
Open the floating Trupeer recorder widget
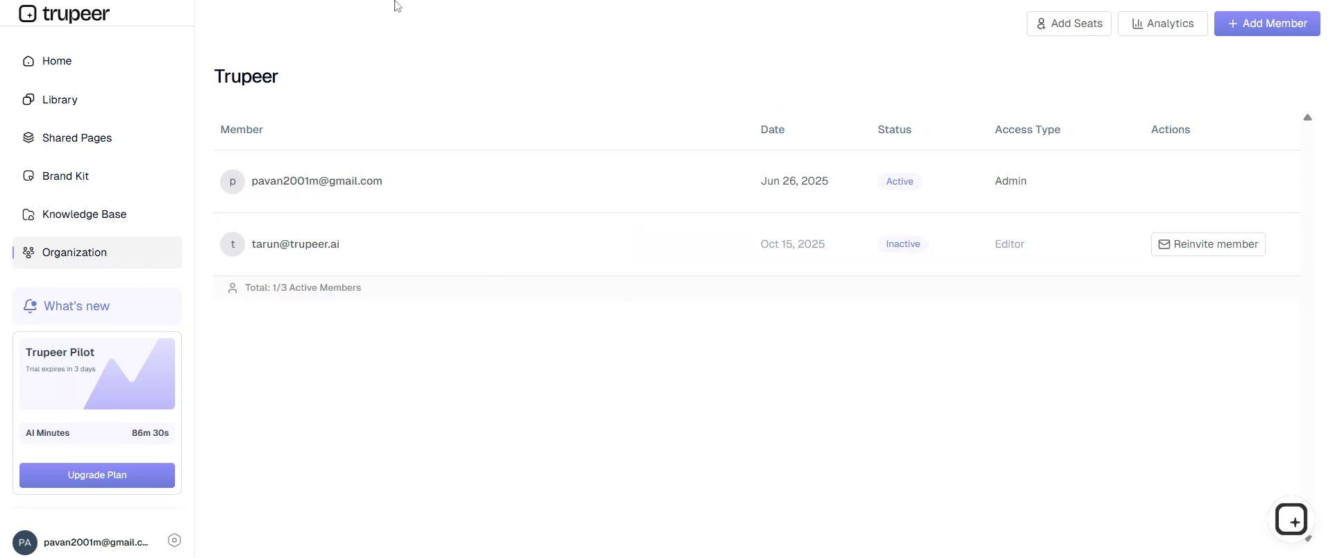[1291, 519]
